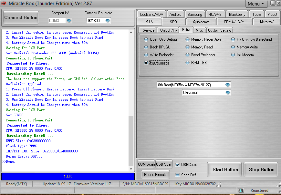
Task: Click the USB Scan button
Action: [x=164, y=164]
